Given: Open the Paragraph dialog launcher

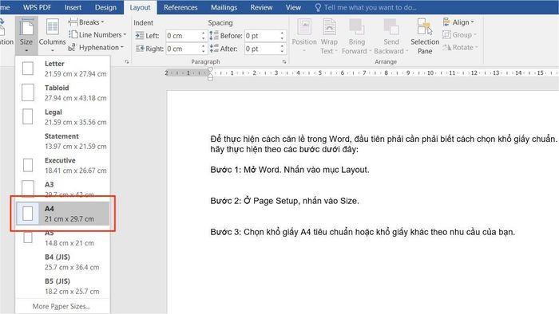Looking at the screenshot, I should click(x=284, y=62).
